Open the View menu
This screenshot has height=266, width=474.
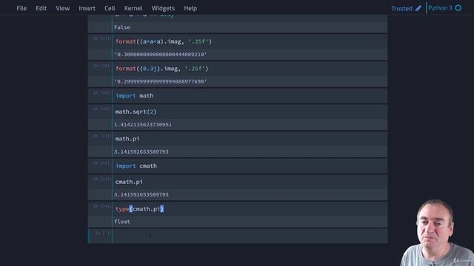(x=62, y=8)
